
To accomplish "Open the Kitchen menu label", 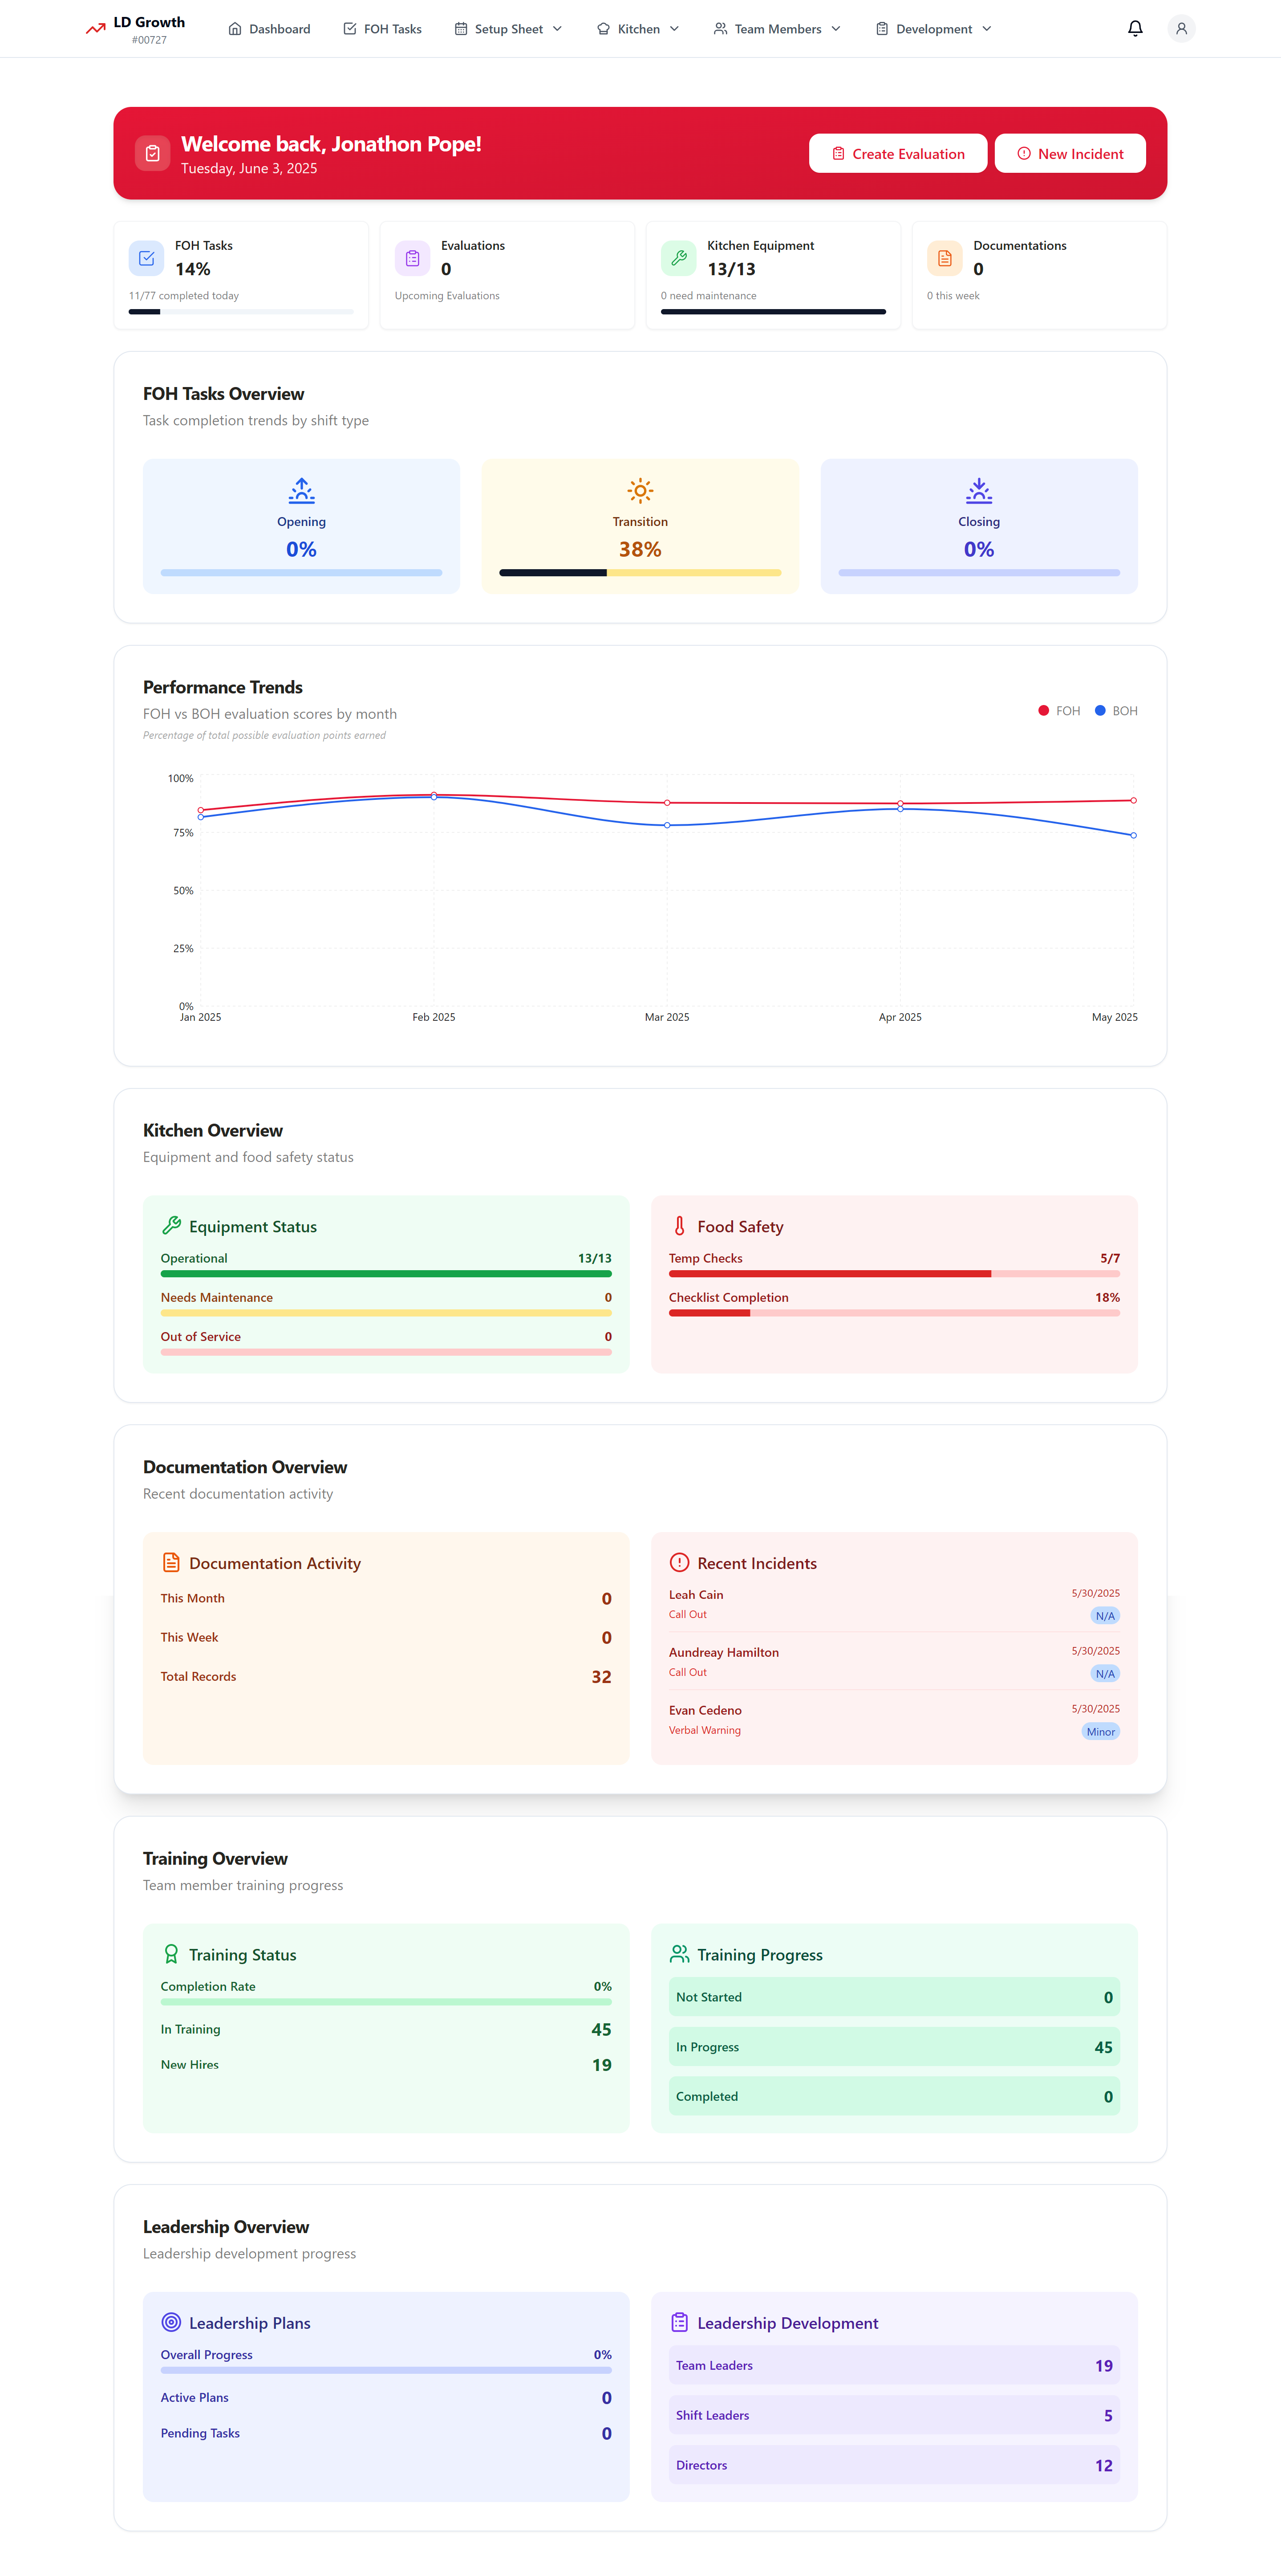I will pyautogui.click(x=639, y=29).
